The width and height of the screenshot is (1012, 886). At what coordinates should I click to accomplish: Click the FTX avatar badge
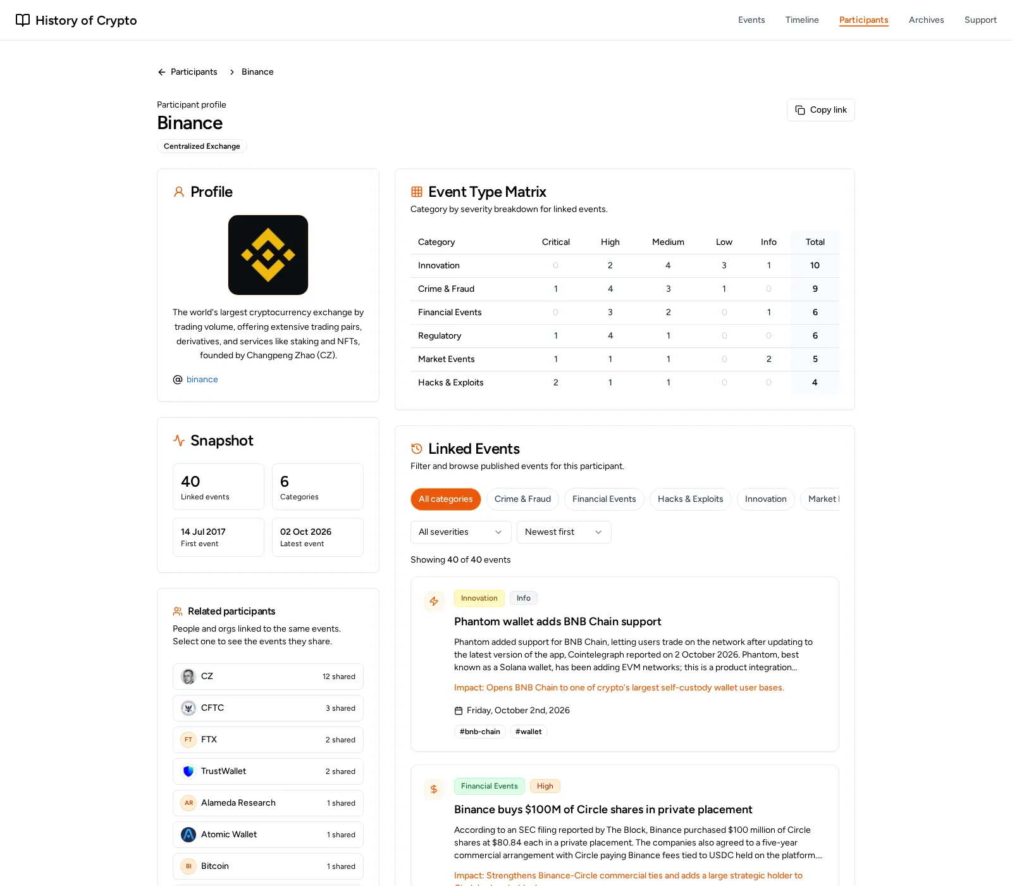point(188,740)
